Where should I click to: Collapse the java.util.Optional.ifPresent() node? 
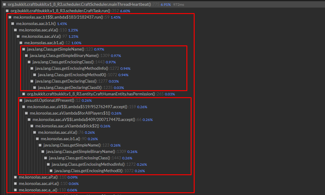(x=21, y=101)
